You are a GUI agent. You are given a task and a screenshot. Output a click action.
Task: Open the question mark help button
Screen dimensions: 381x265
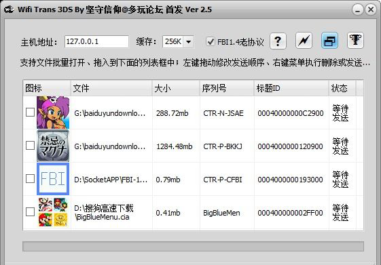click(278, 41)
